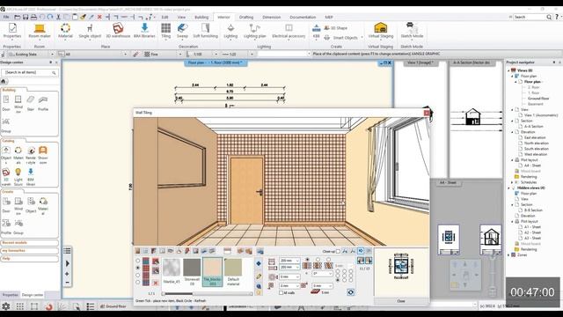
Task: Collapse the Elevation node in Project navigator
Action: click(x=512, y=132)
